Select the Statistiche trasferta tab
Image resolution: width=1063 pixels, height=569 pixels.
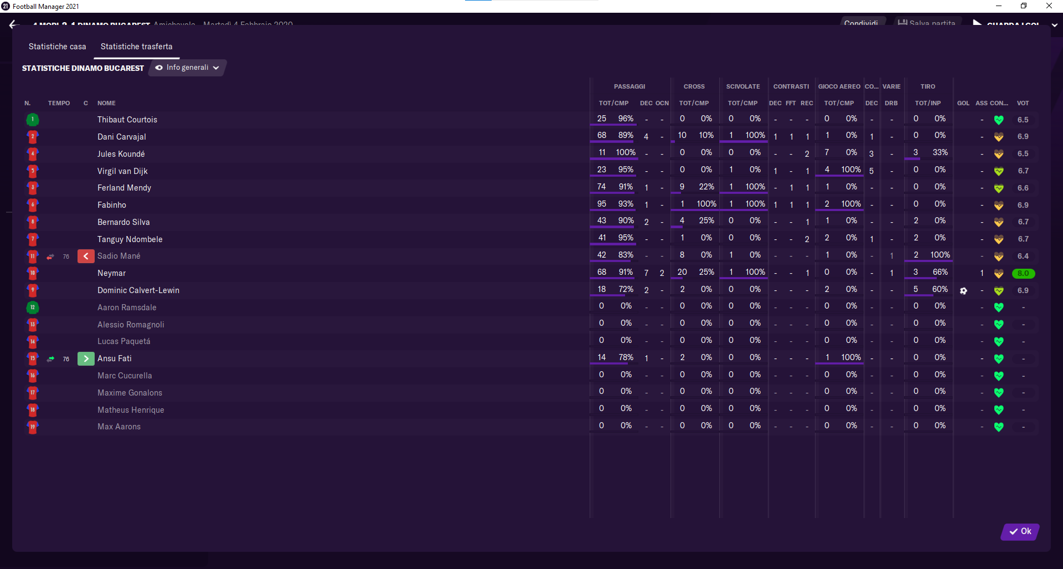point(137,47)
